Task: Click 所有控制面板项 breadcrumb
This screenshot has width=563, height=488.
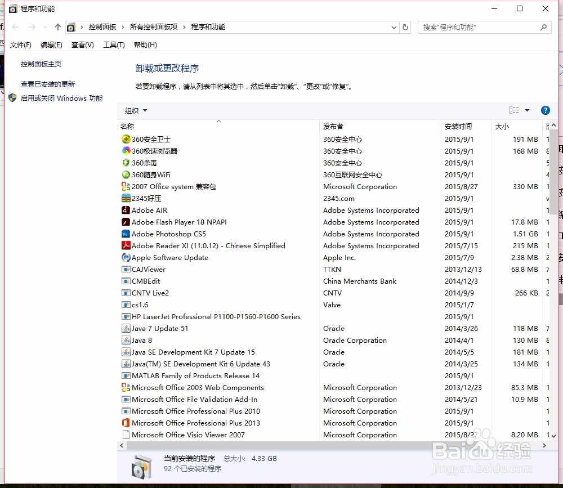Action: point(154,27)
